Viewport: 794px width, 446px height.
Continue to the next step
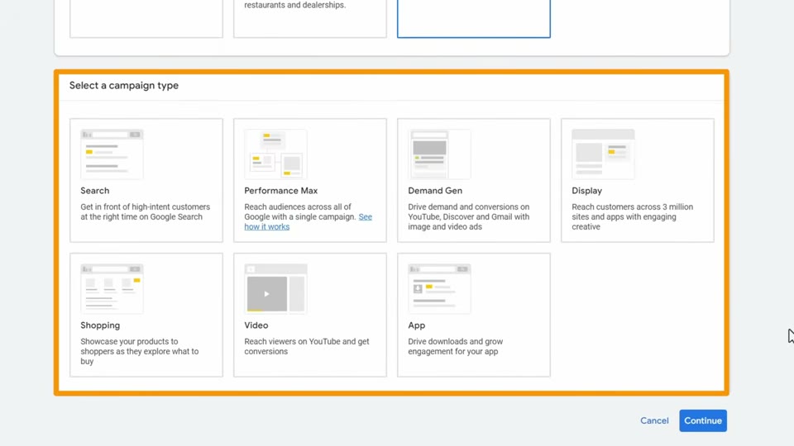[x=703, y=420]
